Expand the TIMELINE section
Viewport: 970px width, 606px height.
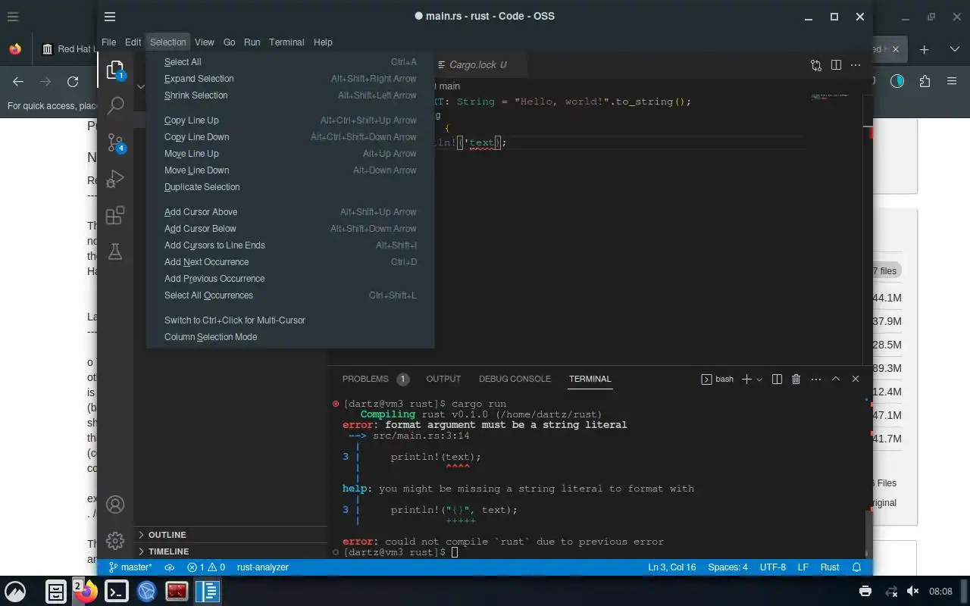230,551
